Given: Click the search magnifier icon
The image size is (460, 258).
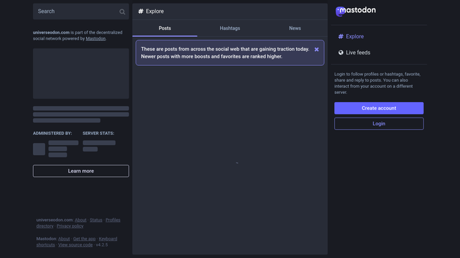Looking at the screenshot, I should pos(122,11).
